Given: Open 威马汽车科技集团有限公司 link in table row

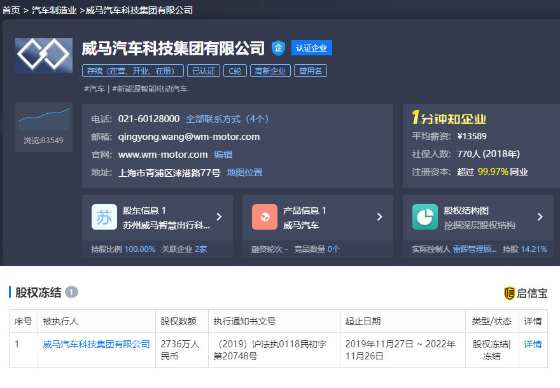Looking at the screenshot, I should click(97, 344).
